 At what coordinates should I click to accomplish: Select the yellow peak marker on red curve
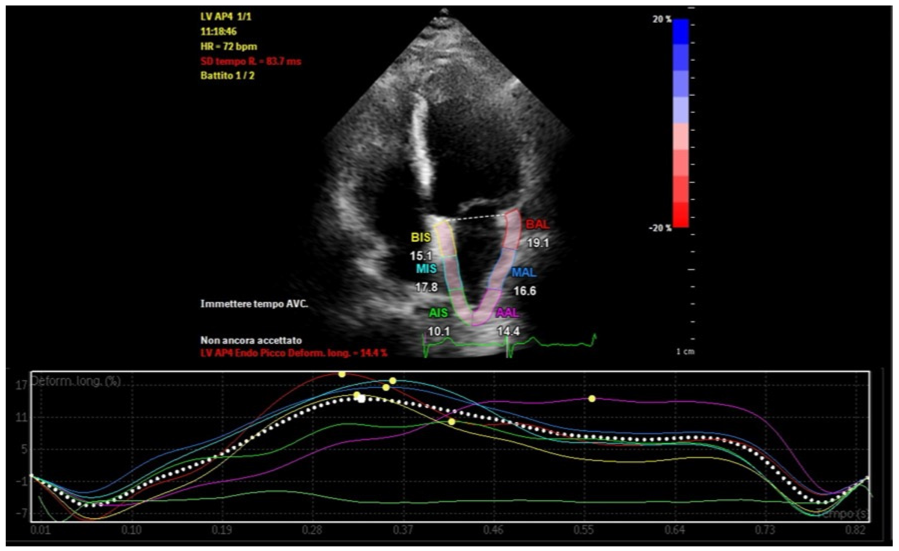[x=342, y=374]
